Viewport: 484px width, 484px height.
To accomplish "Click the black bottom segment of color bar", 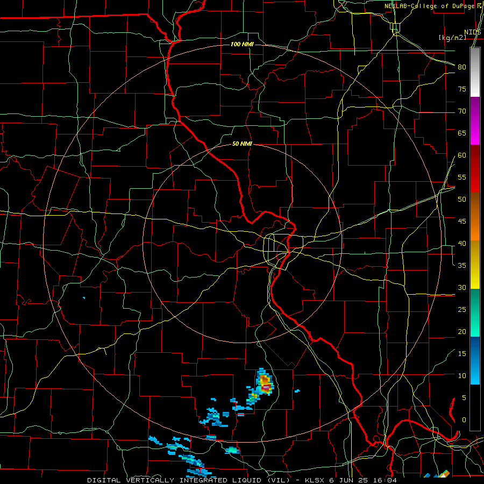I will pos(475,408).
